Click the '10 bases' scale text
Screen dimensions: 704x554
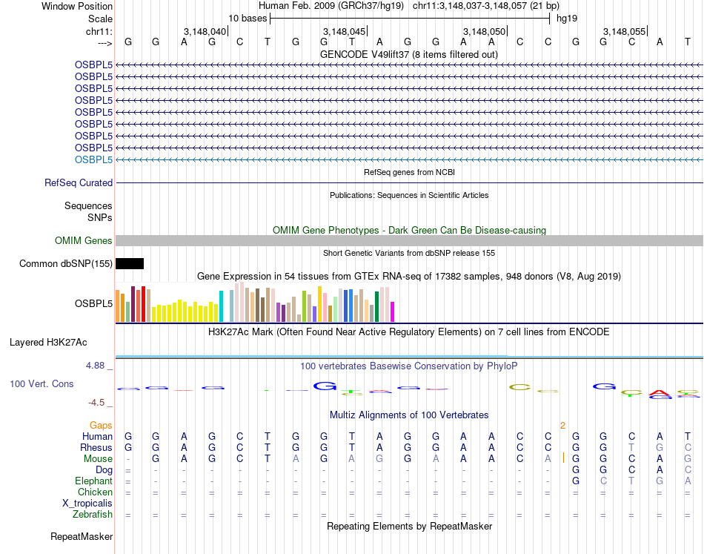[248, 19]
